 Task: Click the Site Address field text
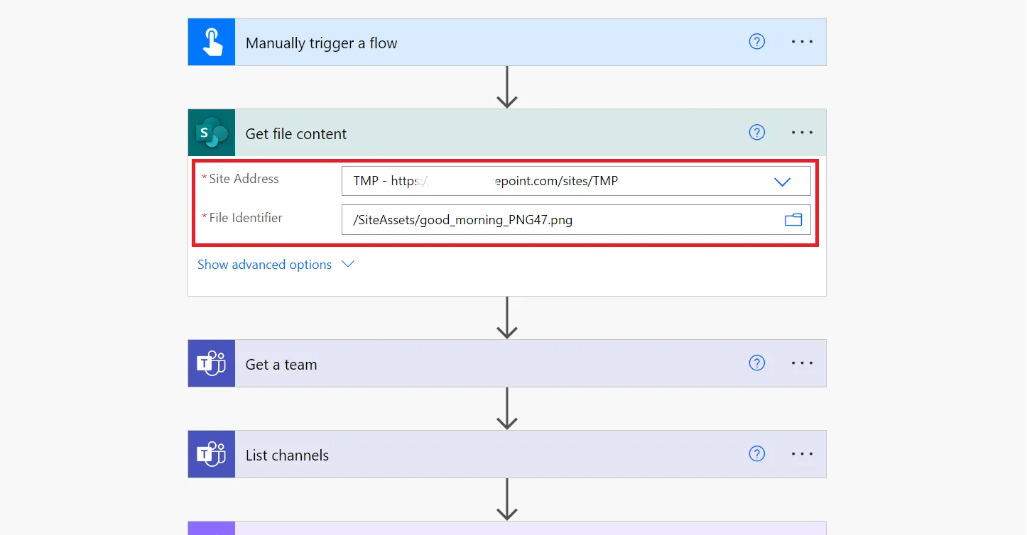[486, 181]
